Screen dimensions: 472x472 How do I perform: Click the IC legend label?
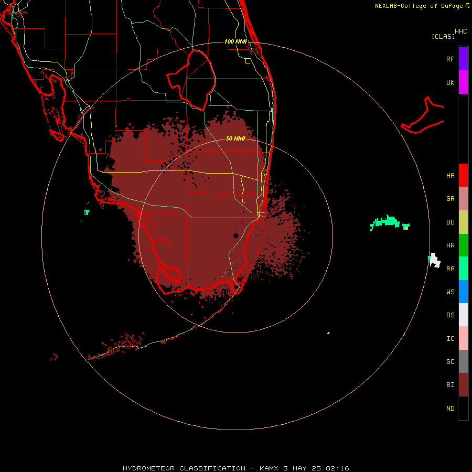(450, 339)
